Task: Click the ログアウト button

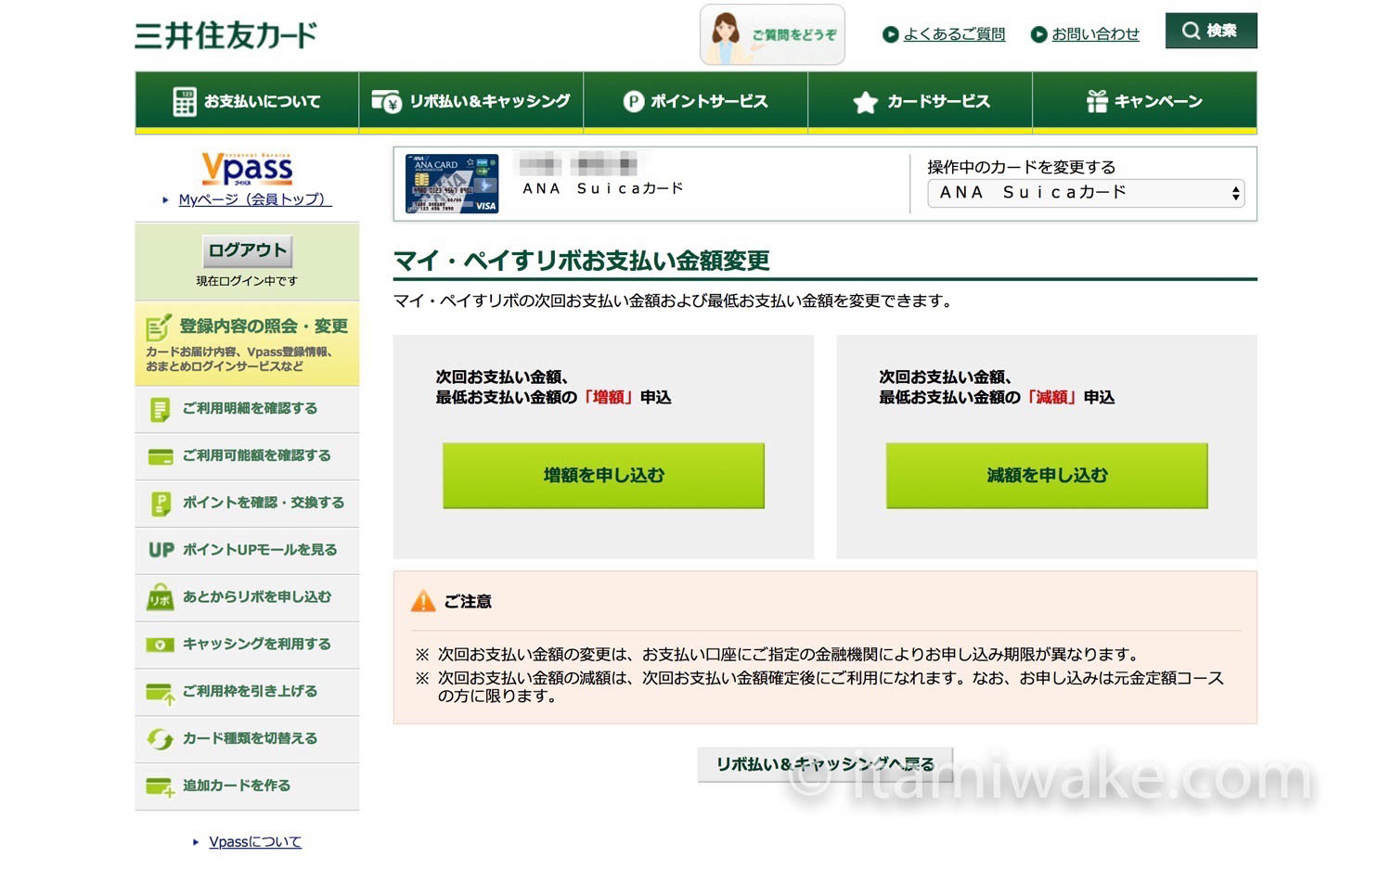Action: tap(247, 250)
